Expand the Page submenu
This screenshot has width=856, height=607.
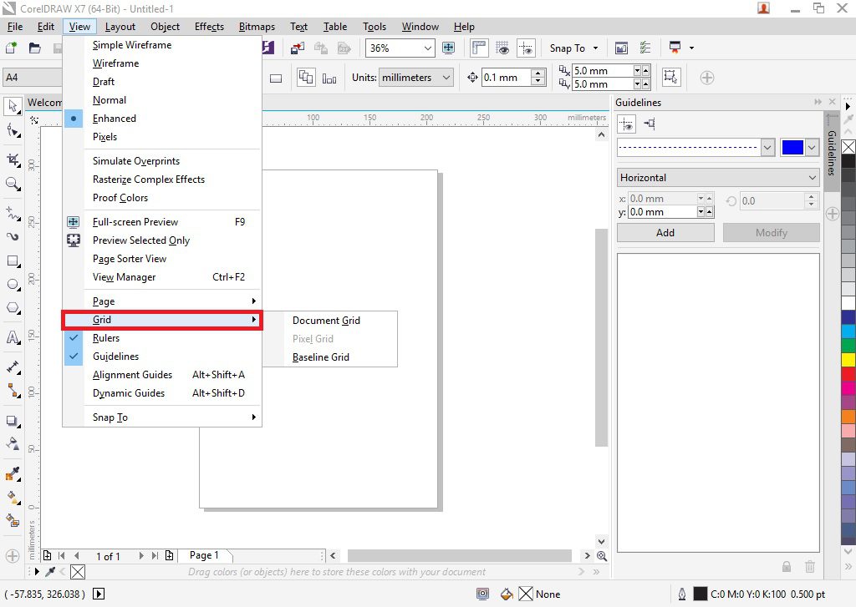[x=162, y=301]
